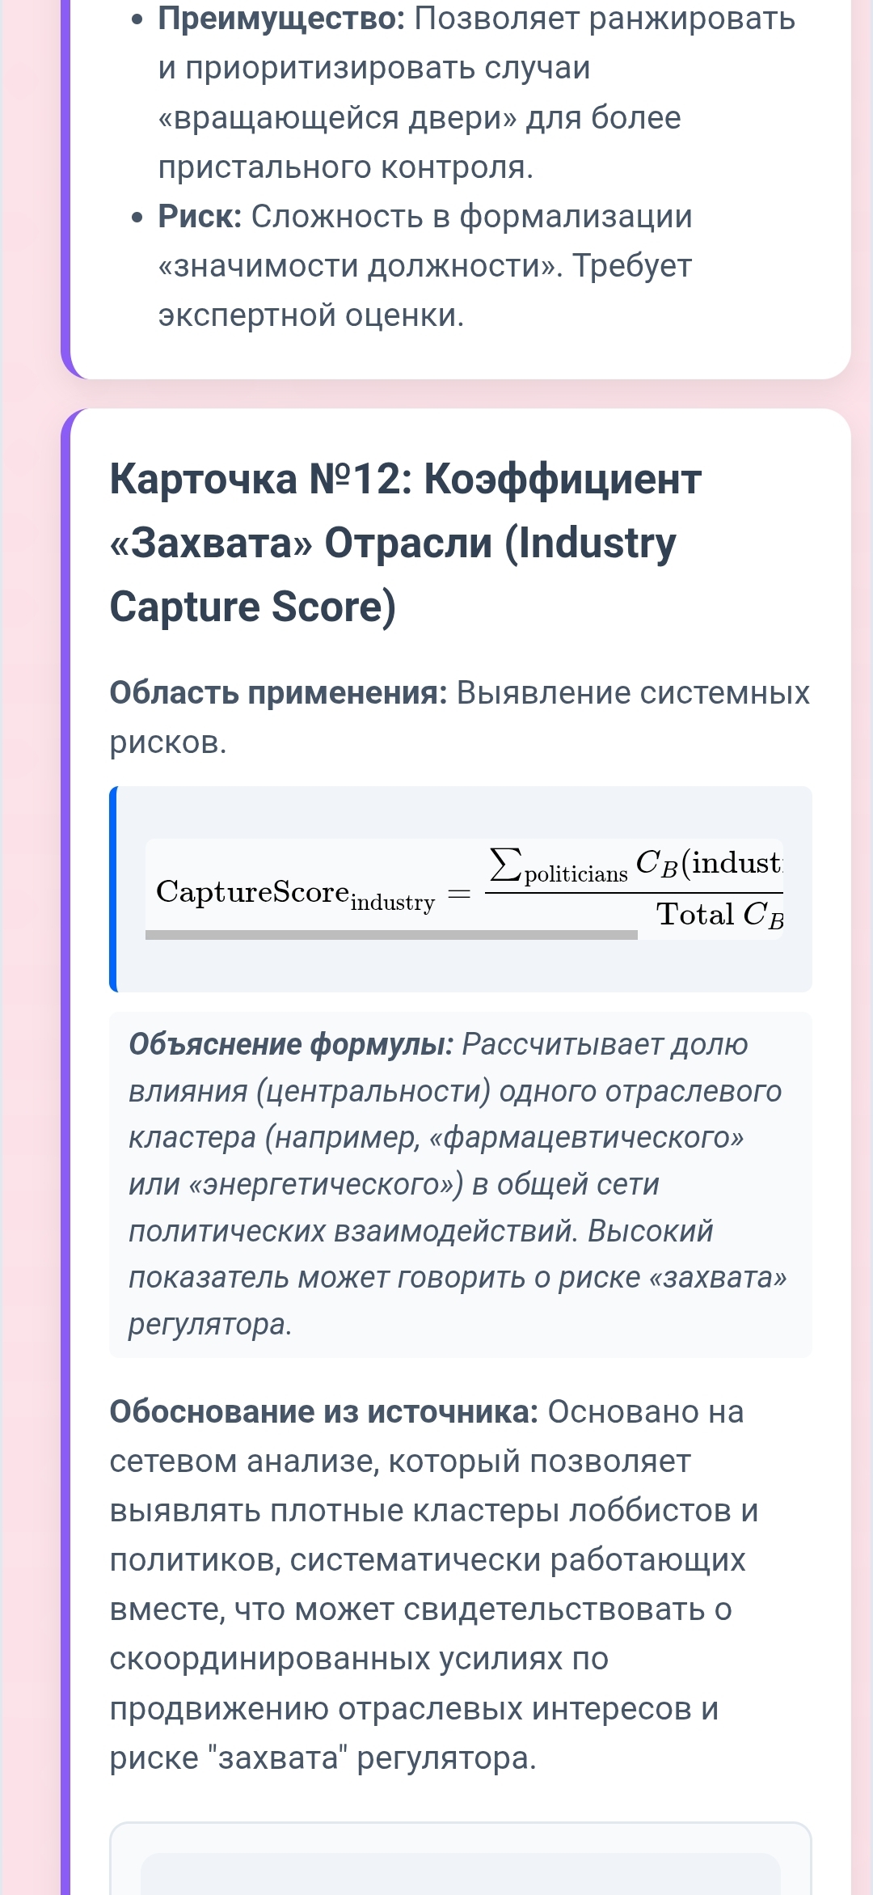The height and width of the screenshot is (1895, 873).
Task: Click the bullet before «Риск»
Action: pos(137,218)
